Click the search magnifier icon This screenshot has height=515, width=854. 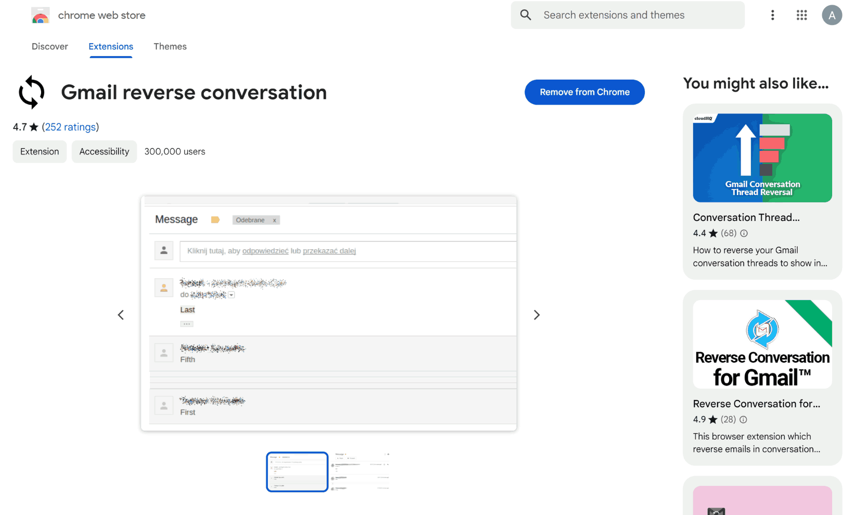click(x=526, y=15)
